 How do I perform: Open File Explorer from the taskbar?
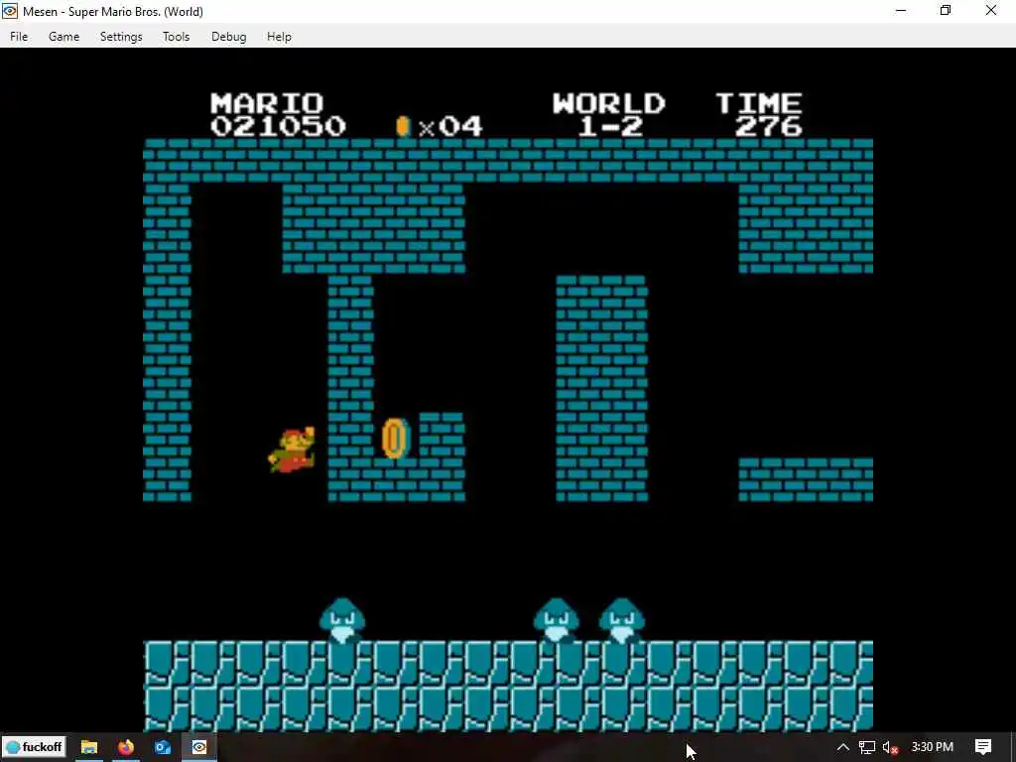click(88, 747)
